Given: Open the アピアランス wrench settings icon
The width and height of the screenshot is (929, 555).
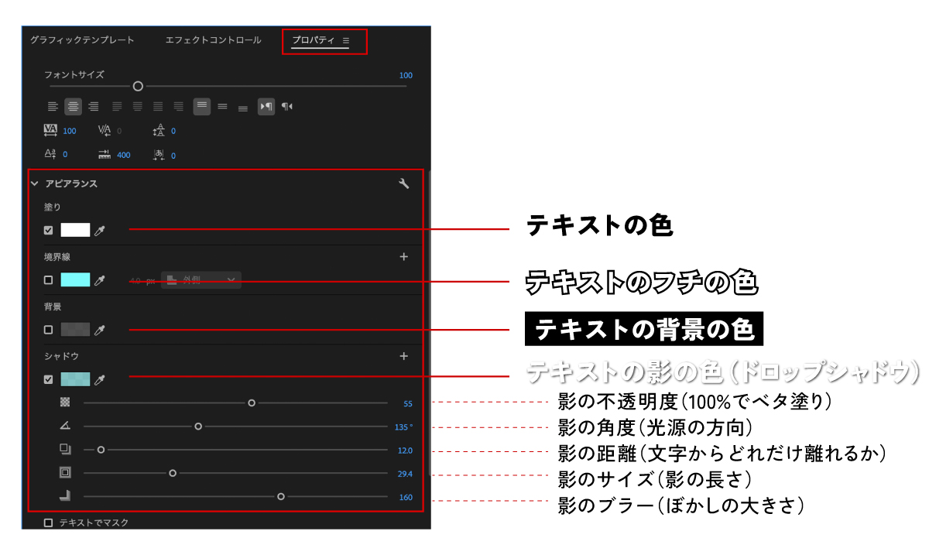Looking at the screenshot, I should 403,183.
